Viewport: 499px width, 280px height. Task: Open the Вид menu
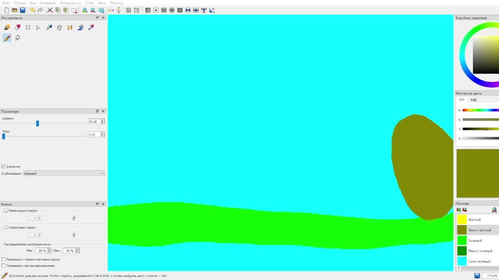33,3
